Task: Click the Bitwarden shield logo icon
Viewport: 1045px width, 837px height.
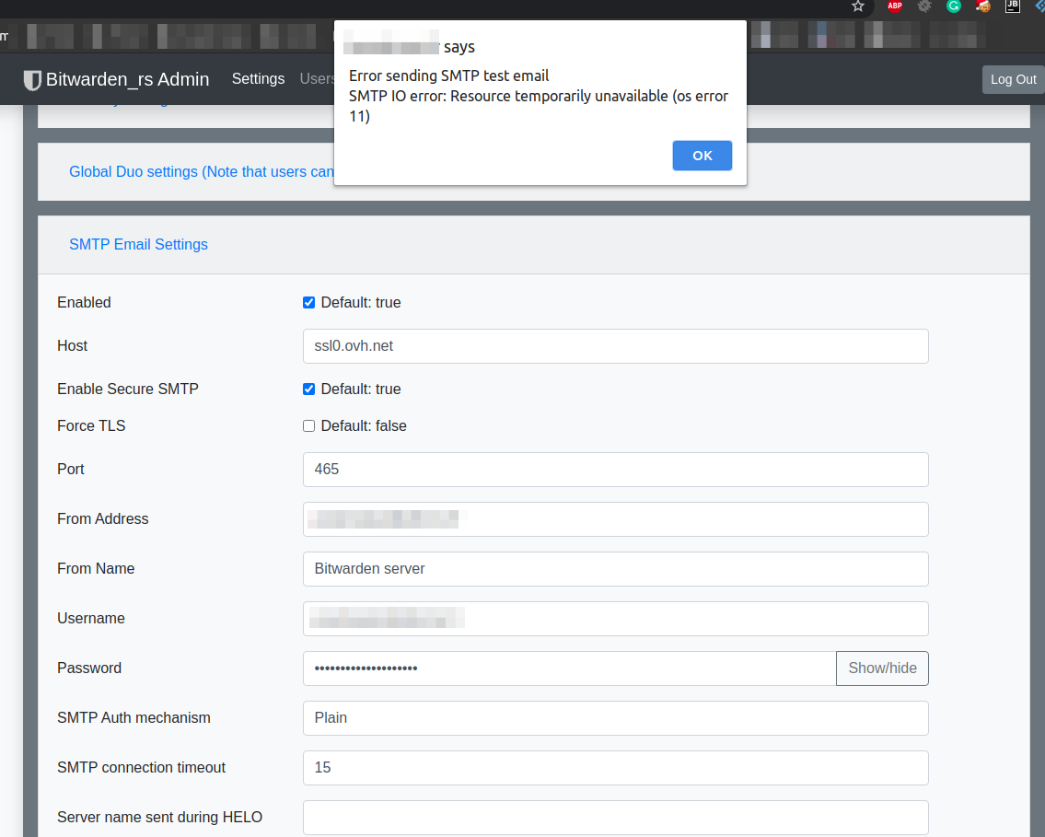Action: coord(32,80)
